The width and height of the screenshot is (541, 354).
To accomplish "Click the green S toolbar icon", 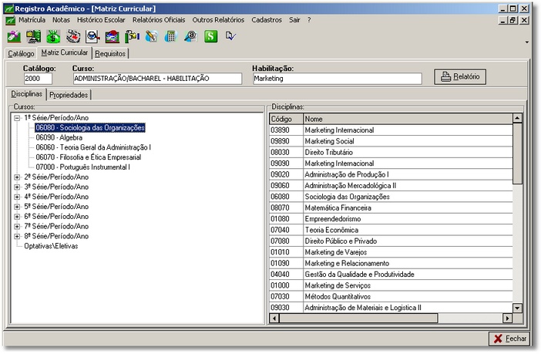I will point(210,36).
